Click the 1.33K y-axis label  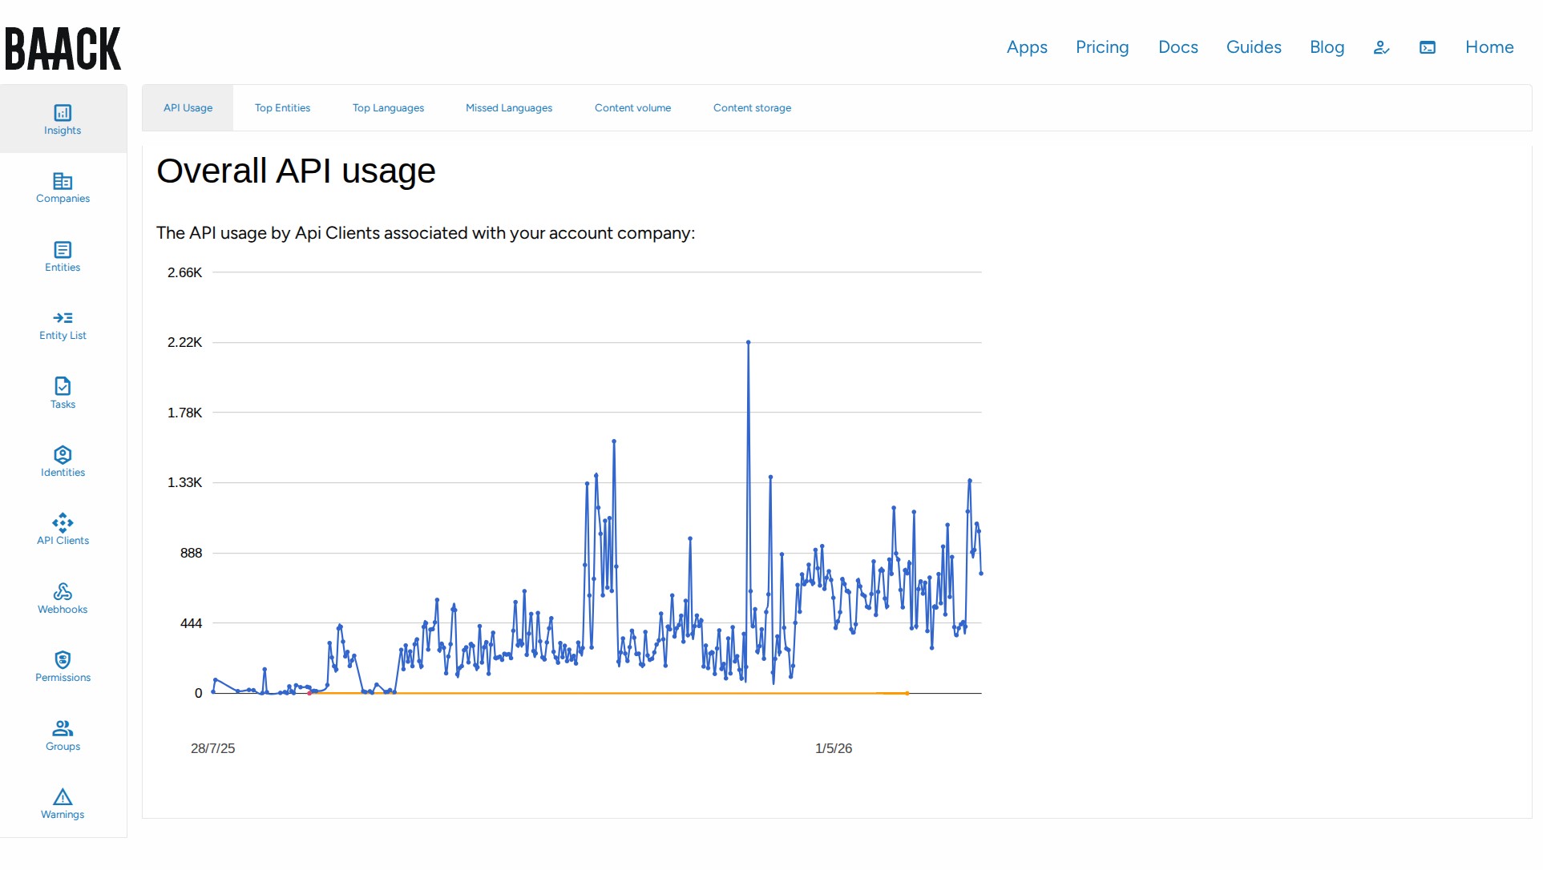tap(184, 482)
